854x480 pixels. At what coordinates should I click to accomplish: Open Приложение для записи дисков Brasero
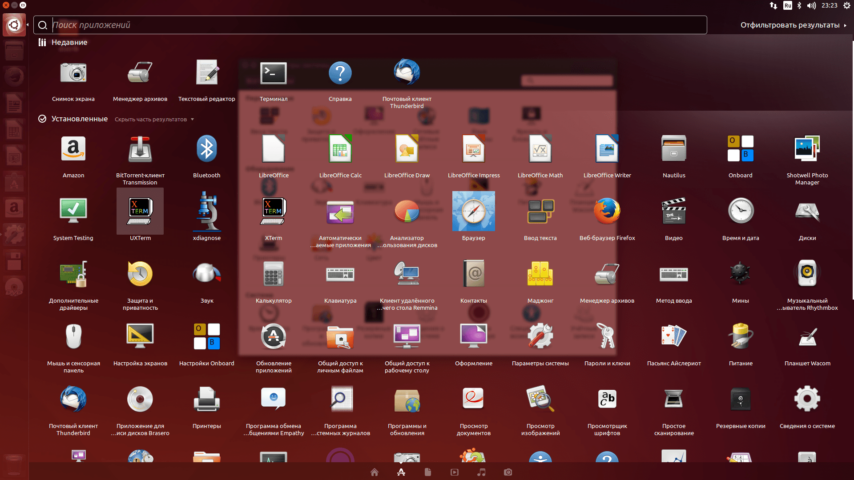pos(140,400)
